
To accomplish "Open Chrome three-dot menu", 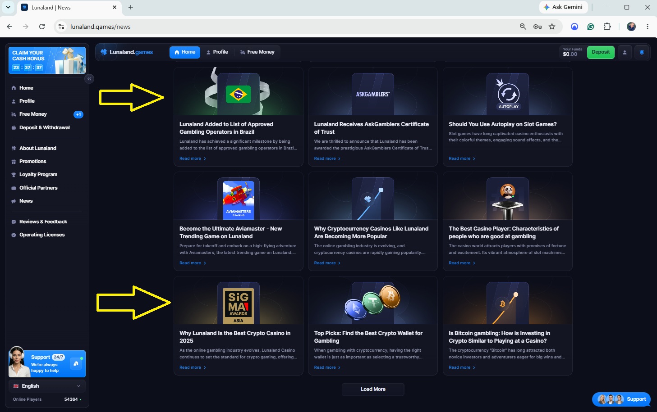I will tap(648, 27).
